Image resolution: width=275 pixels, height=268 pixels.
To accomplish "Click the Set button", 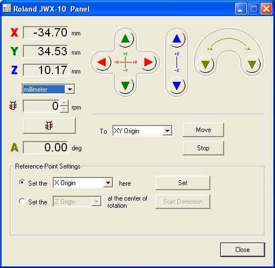I will point(183,183).
